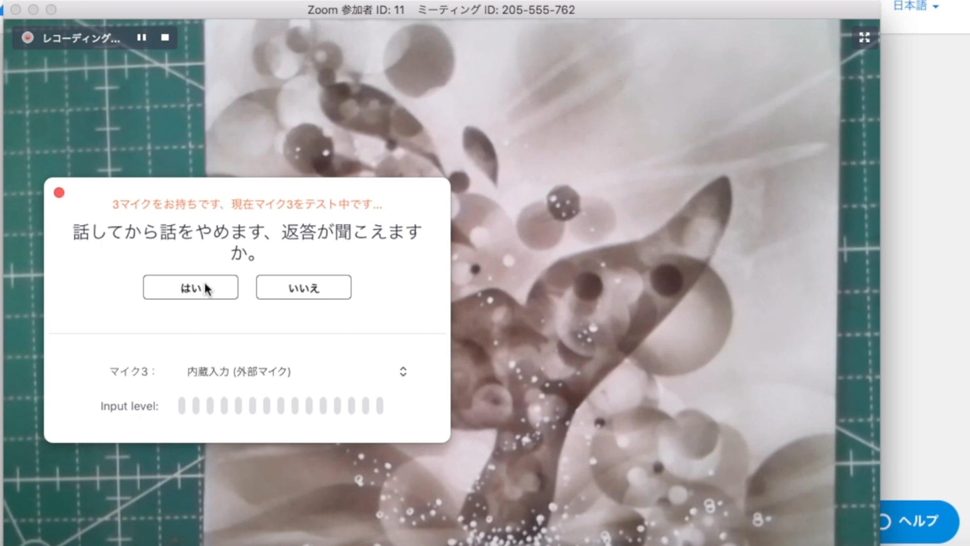Open the ヘルプ chat button
970x546 pixels.
(918, 521)
